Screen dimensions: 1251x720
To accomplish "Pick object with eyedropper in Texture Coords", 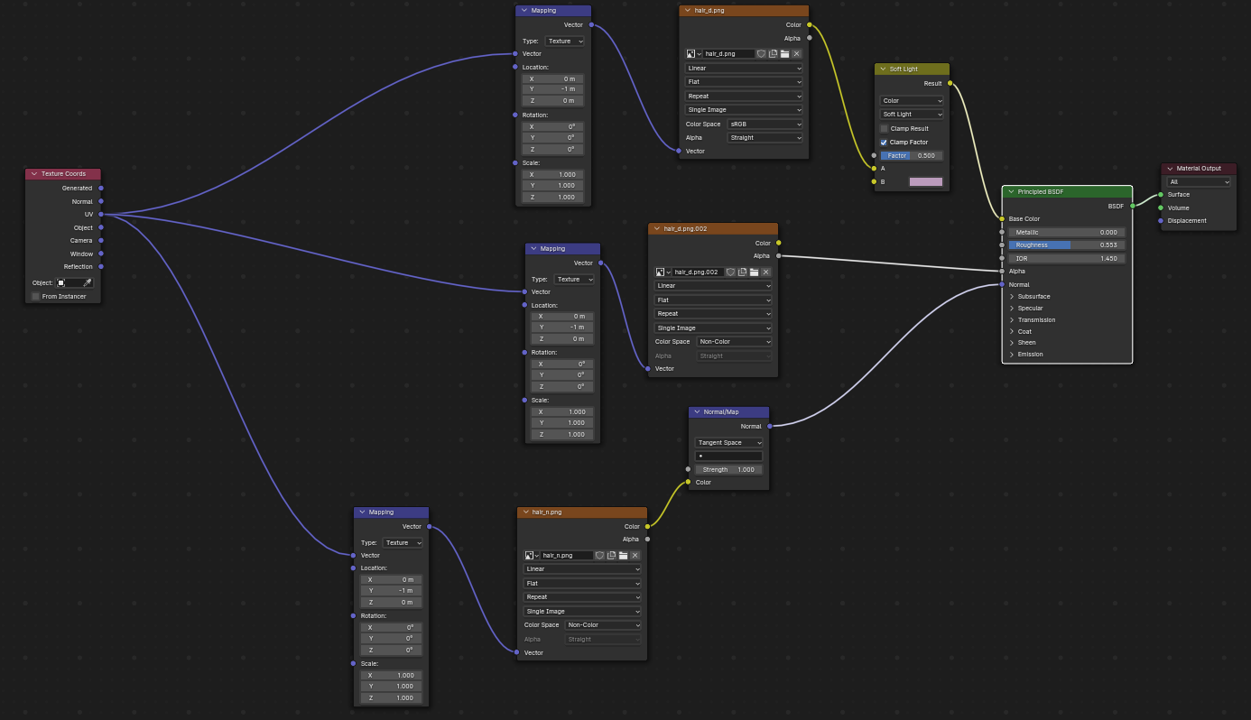I will click(88, 282).
